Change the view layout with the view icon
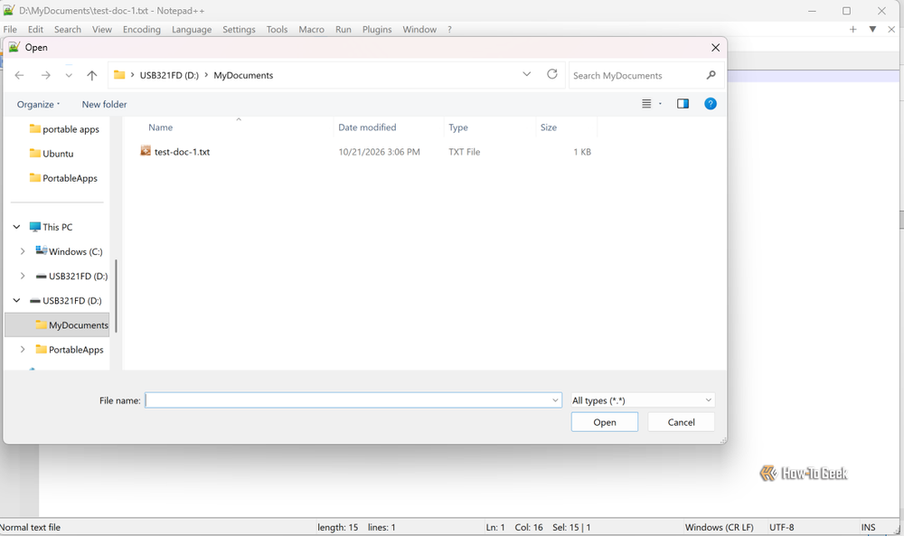 point(646,104)
